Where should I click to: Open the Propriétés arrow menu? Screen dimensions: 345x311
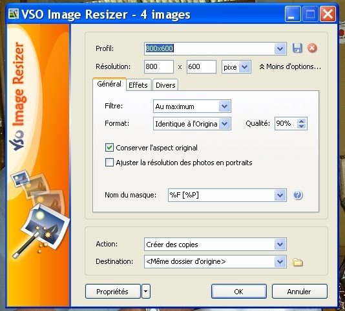pyautogui.click(x=146, y=292)
